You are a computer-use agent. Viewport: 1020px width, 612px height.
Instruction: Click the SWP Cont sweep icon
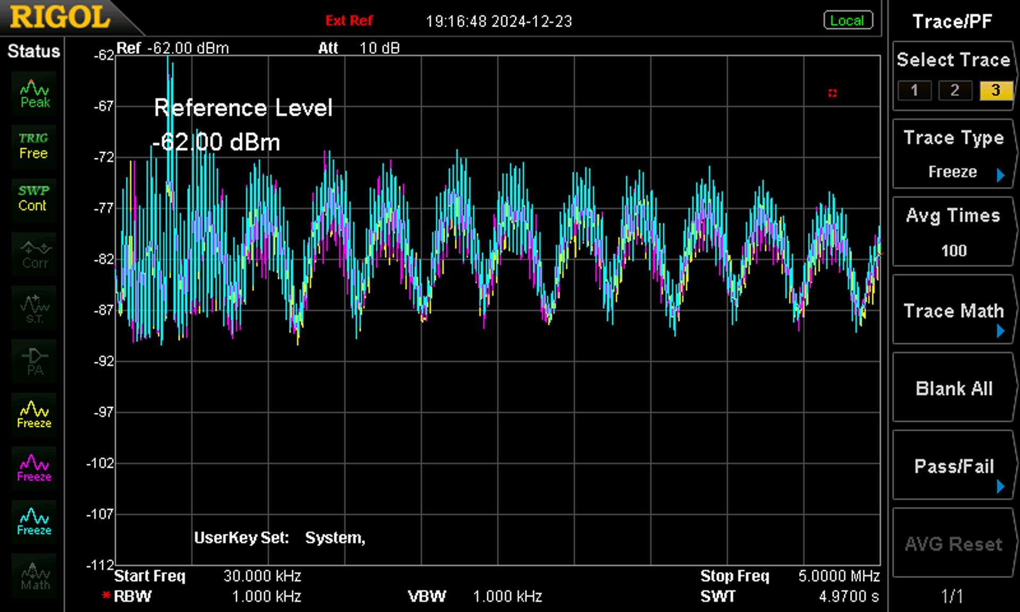(x=34, y=199)
